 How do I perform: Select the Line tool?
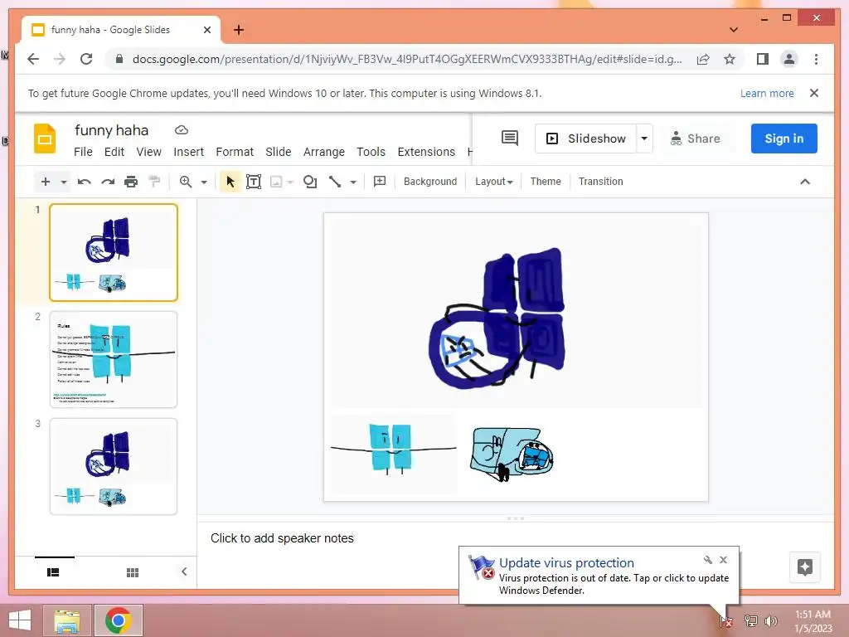tap(335, 182)
